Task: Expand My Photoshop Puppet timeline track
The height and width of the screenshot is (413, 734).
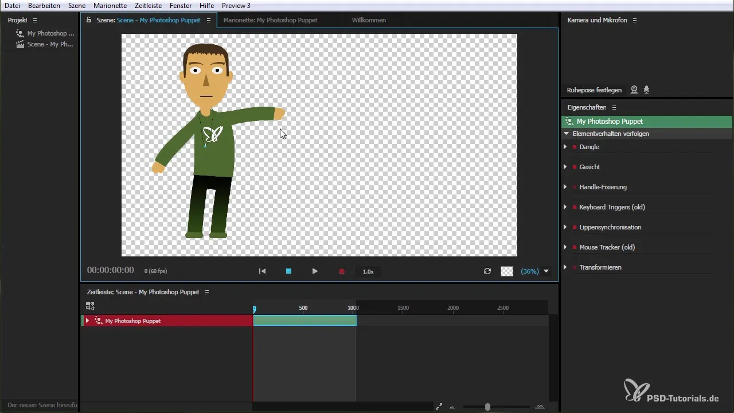Action: [87, 321]
